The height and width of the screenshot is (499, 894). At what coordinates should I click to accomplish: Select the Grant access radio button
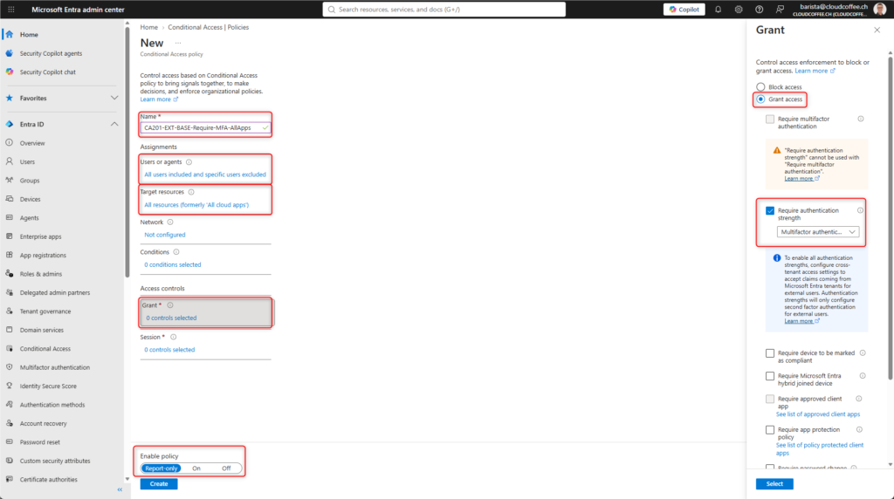click(760, 99)
